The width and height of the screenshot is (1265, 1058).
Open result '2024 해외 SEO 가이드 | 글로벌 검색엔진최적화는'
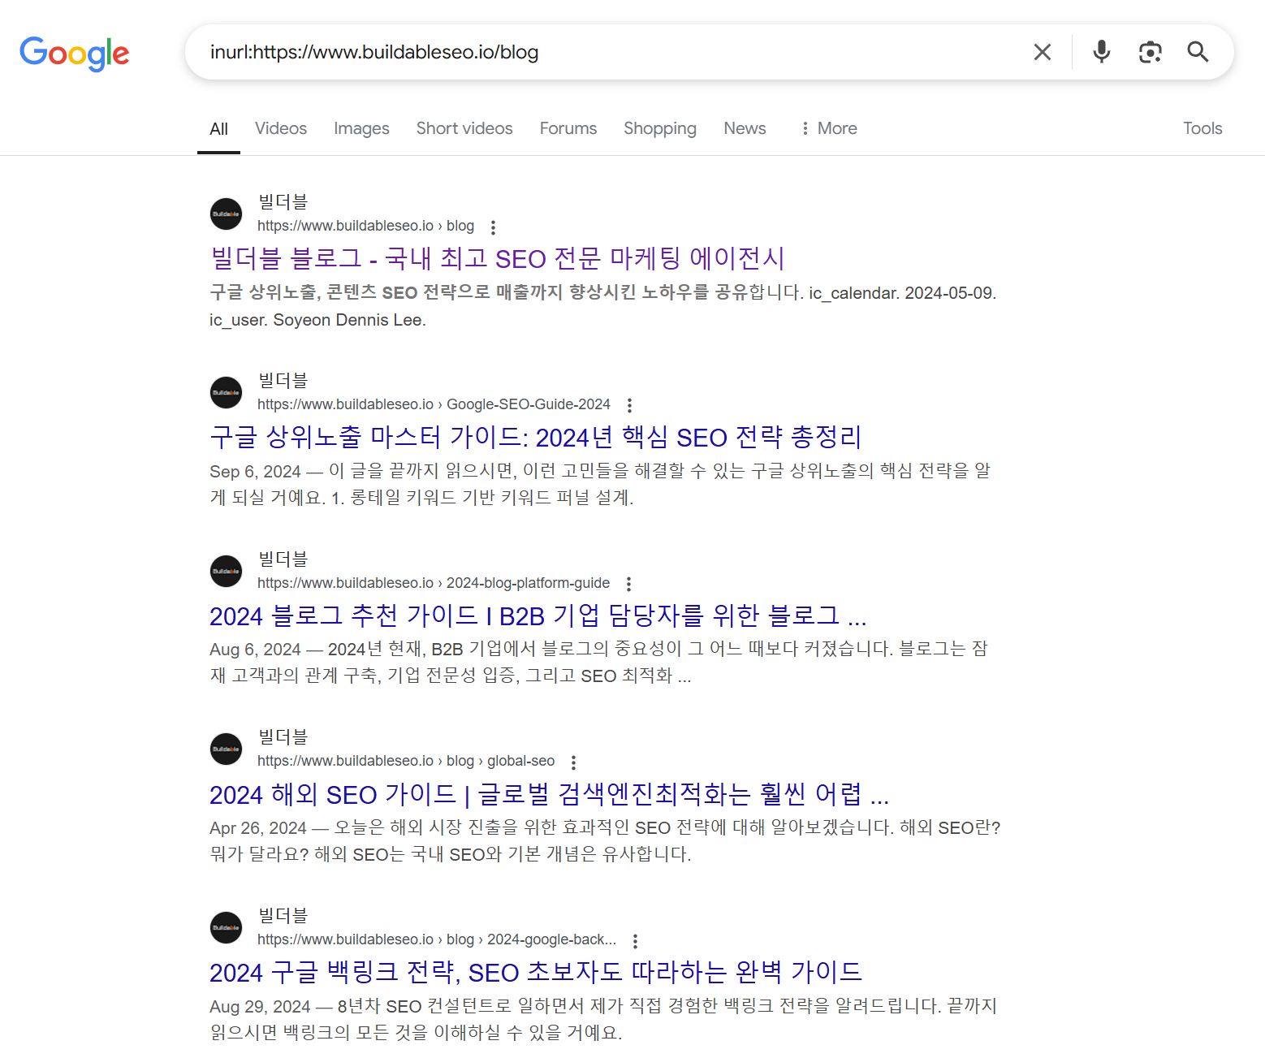[x=549, y=794]
